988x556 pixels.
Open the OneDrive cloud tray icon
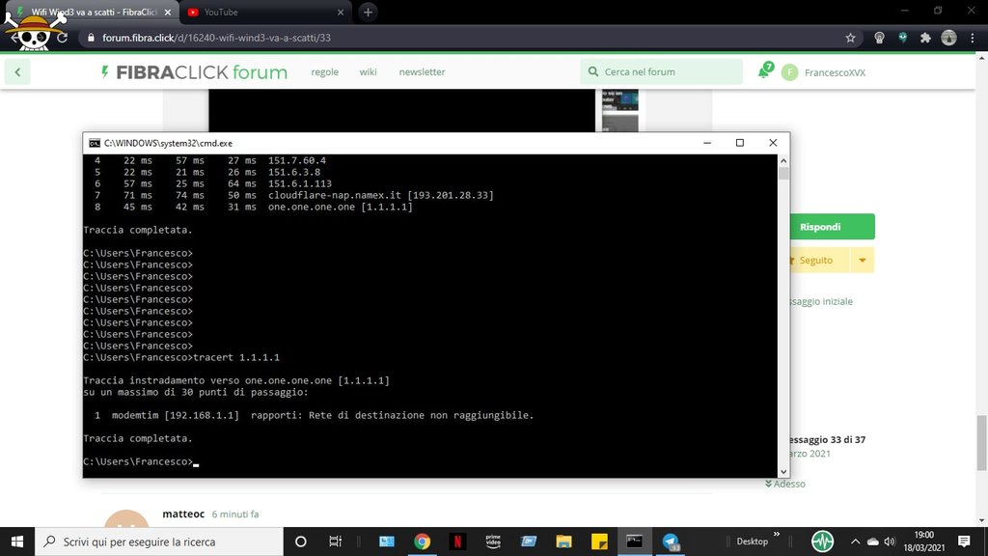pos(872,542)
